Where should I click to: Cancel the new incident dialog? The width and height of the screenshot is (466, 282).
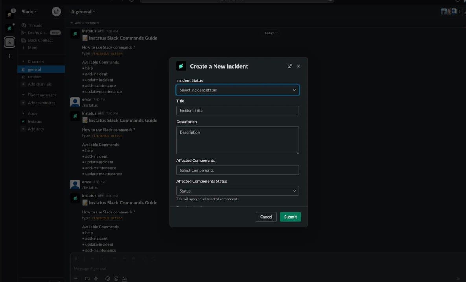(266, 217)
